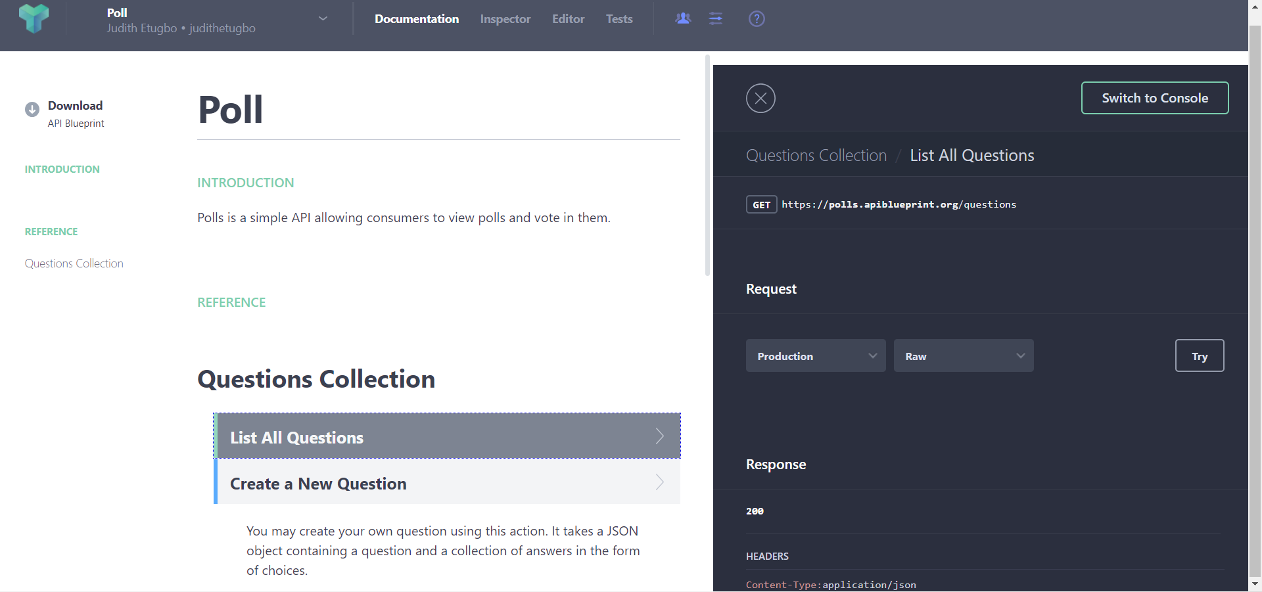Go to Introduction in sidebar
This screenshot has width=1262, height=592.
click(62, 170)
